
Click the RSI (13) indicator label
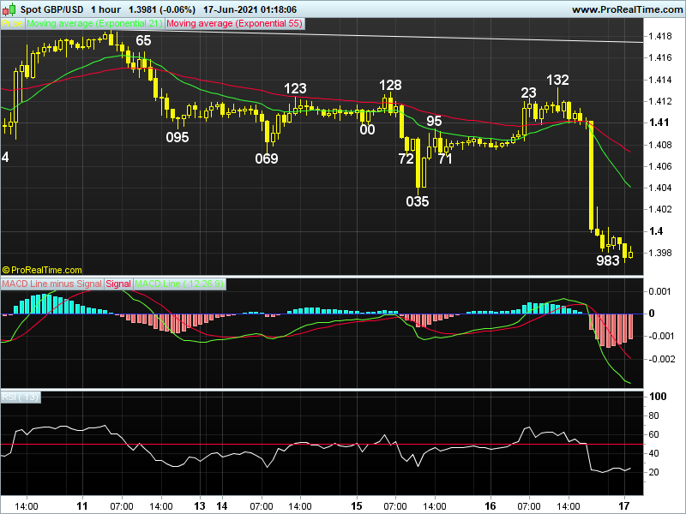(20, 397)
